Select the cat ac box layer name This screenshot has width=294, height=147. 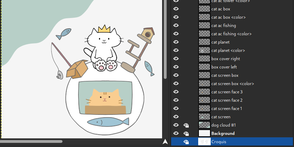pos(220,9)
